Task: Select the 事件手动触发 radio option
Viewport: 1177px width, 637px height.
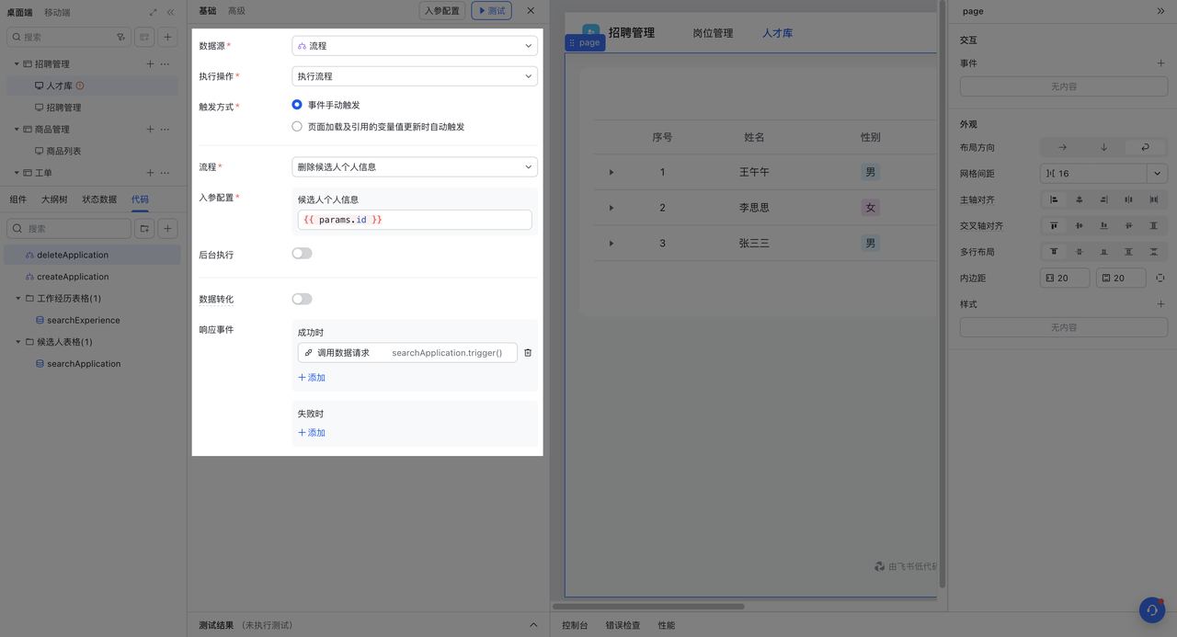Action: point(297,105)
